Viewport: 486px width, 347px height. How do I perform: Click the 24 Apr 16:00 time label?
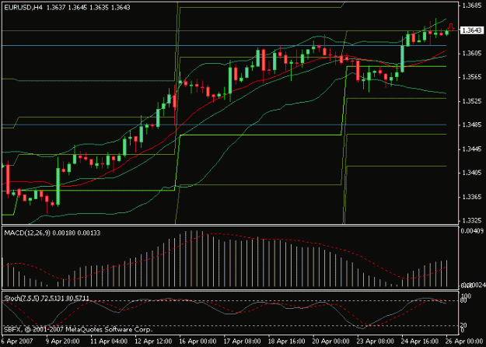pos(420,342)
